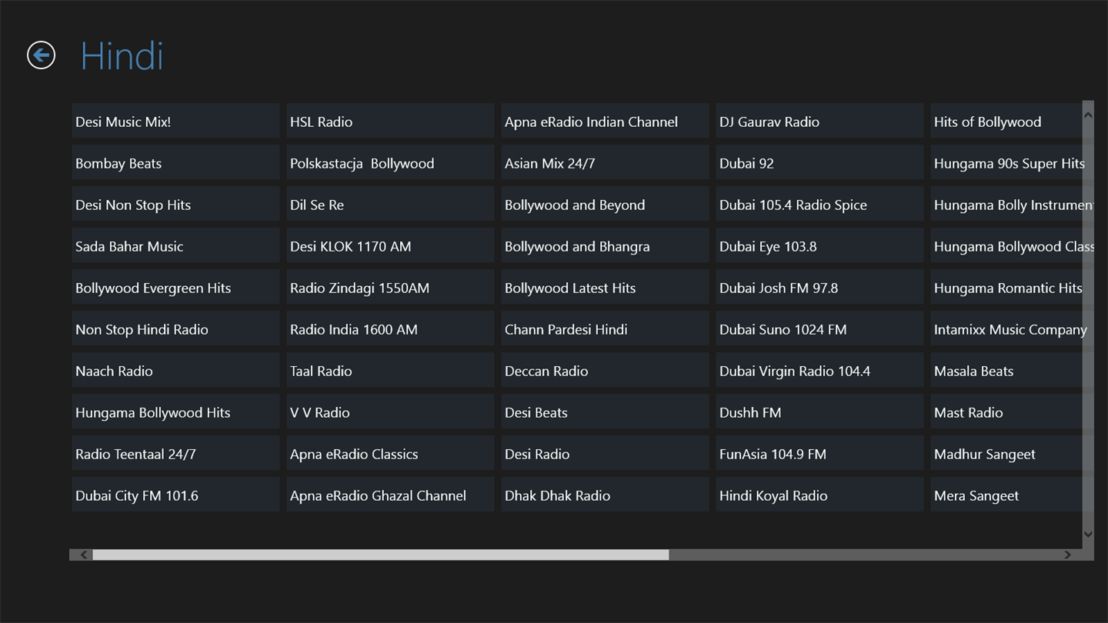Image resolution: width=1108 pixels, height=623 pixels.
Task: Open Radio India 1600 AM
Action: tap(391, 329)
